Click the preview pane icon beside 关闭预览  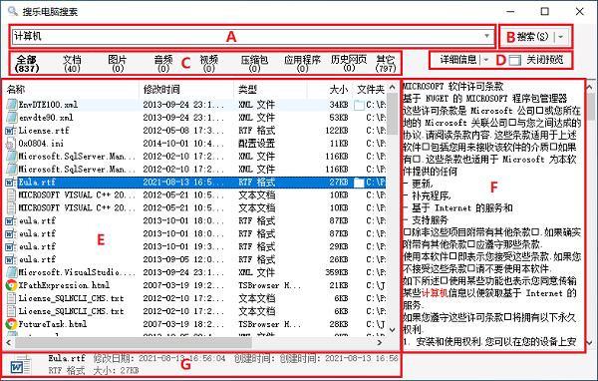click(x=515, y=60)
